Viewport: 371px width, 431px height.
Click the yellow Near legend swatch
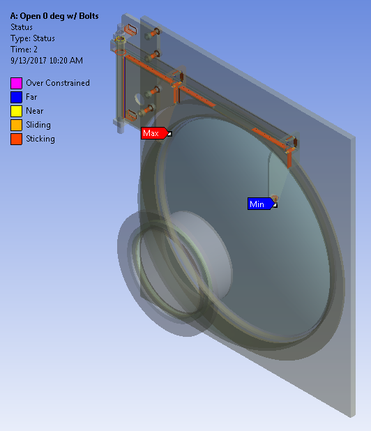(x=16, y=111)
